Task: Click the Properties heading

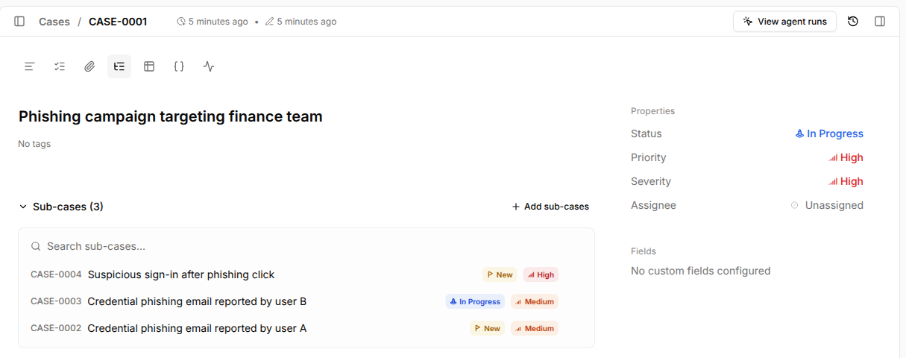Action: pos(652,111)
